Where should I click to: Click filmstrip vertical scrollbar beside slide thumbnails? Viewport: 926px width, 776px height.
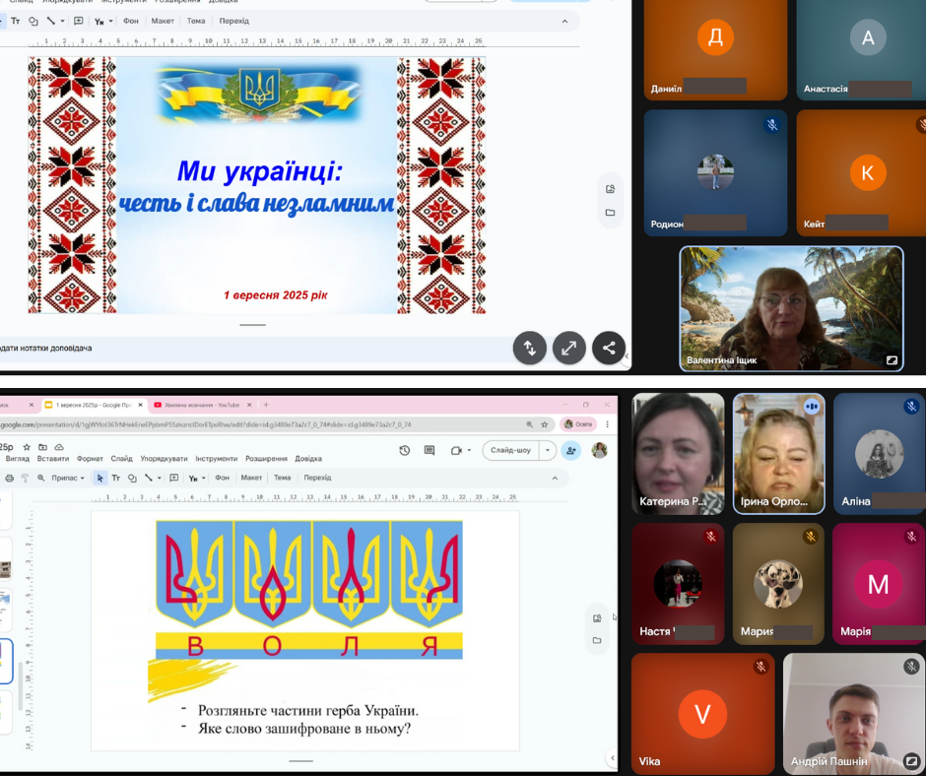20,685
